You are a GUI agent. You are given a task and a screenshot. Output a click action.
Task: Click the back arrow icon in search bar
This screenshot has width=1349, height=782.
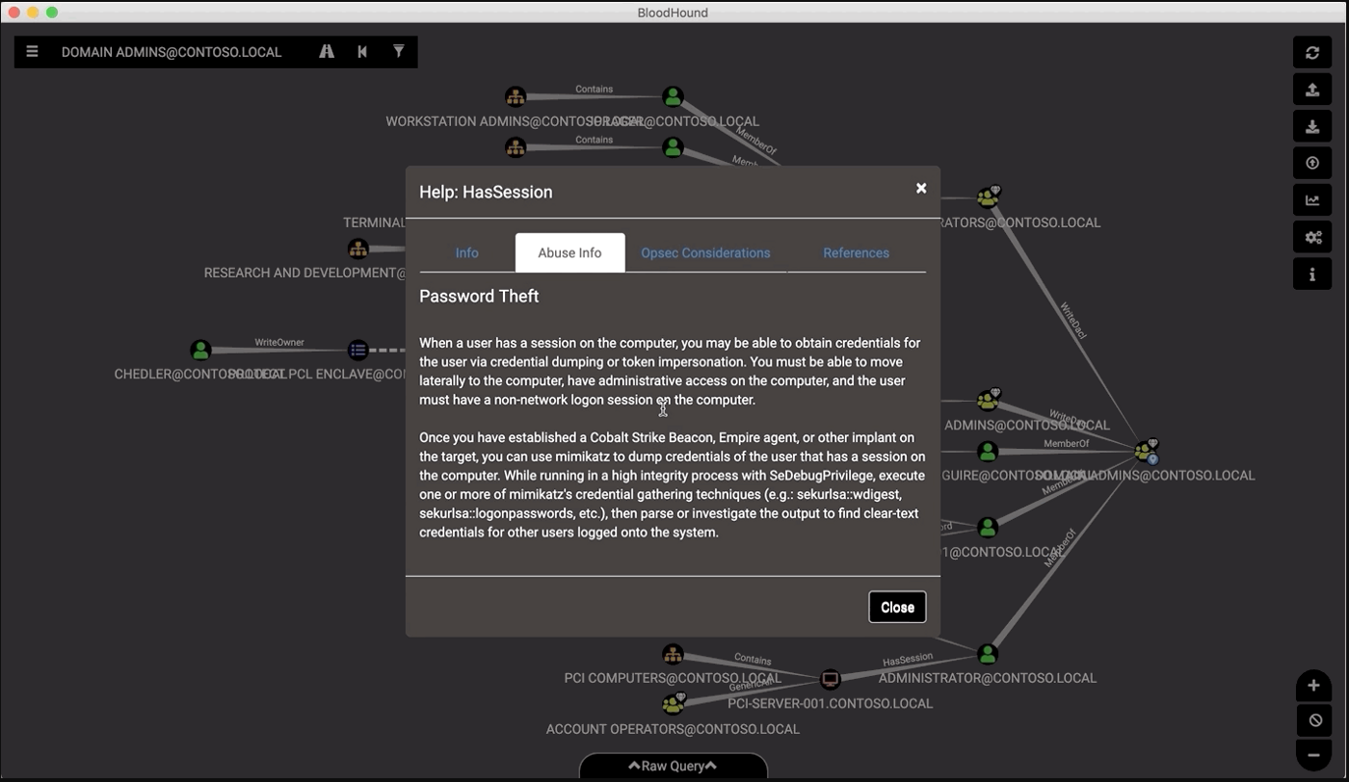362,52
